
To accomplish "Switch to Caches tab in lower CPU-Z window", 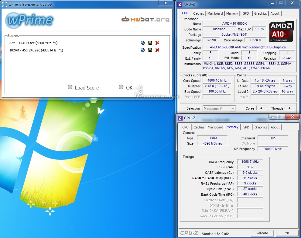I will 199,127.
